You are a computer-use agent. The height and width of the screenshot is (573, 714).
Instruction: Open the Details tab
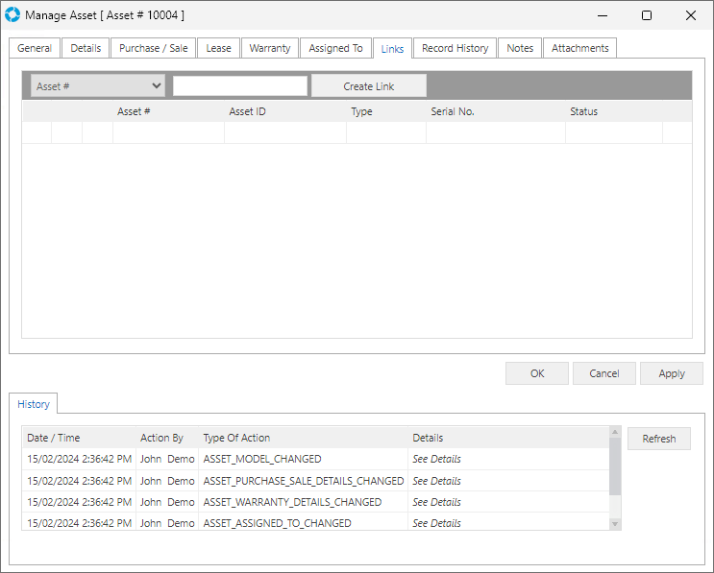pyautogui.click(x=86, y=48)
